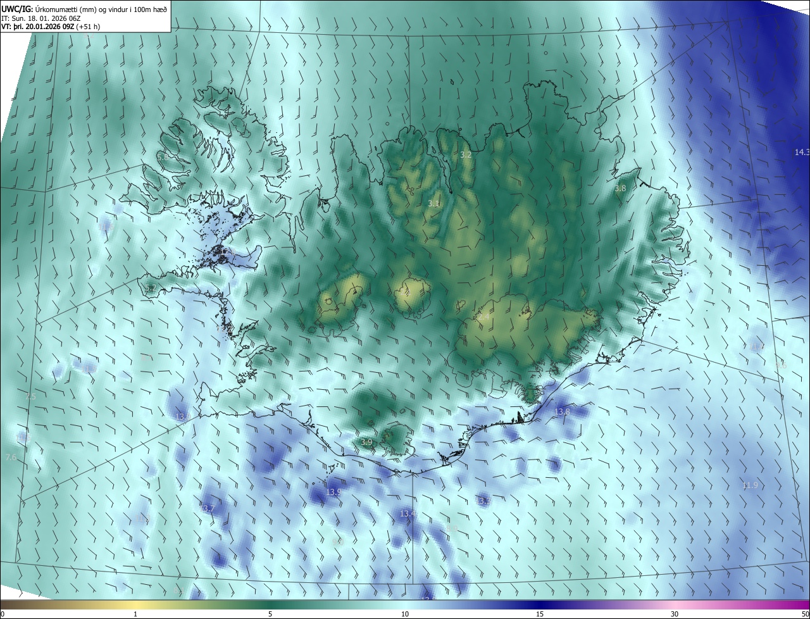Image resolution: width=810 pixels, height=619 pixels.
Task: Click the legend tick label 50
Action: click(x=806, y=614)
